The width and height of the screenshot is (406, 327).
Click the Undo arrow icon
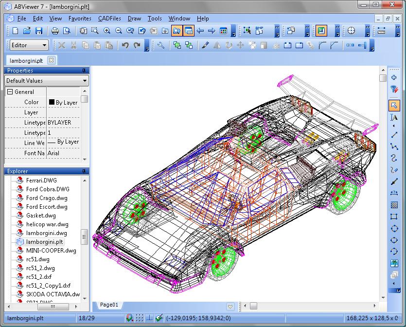[125, 45]
